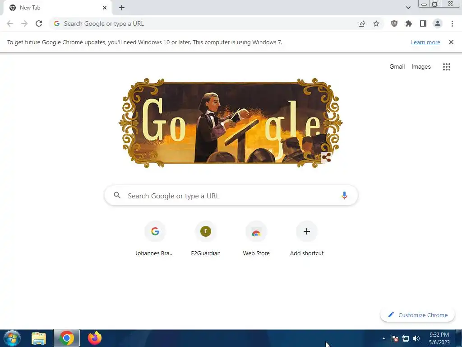Reload the page with the refresh icon
The height and width of the screenshot is (347, 462).
(39, 23)
